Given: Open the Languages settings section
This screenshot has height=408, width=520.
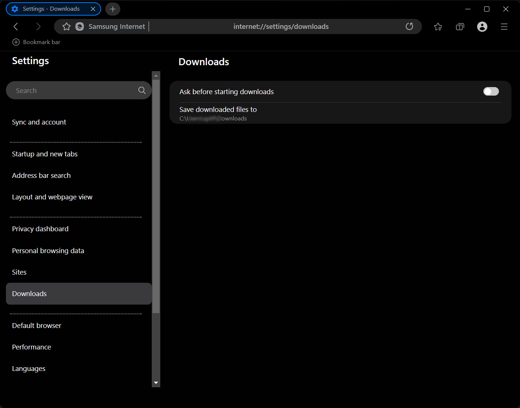Looking at the screenshot, I should (29, 369).
